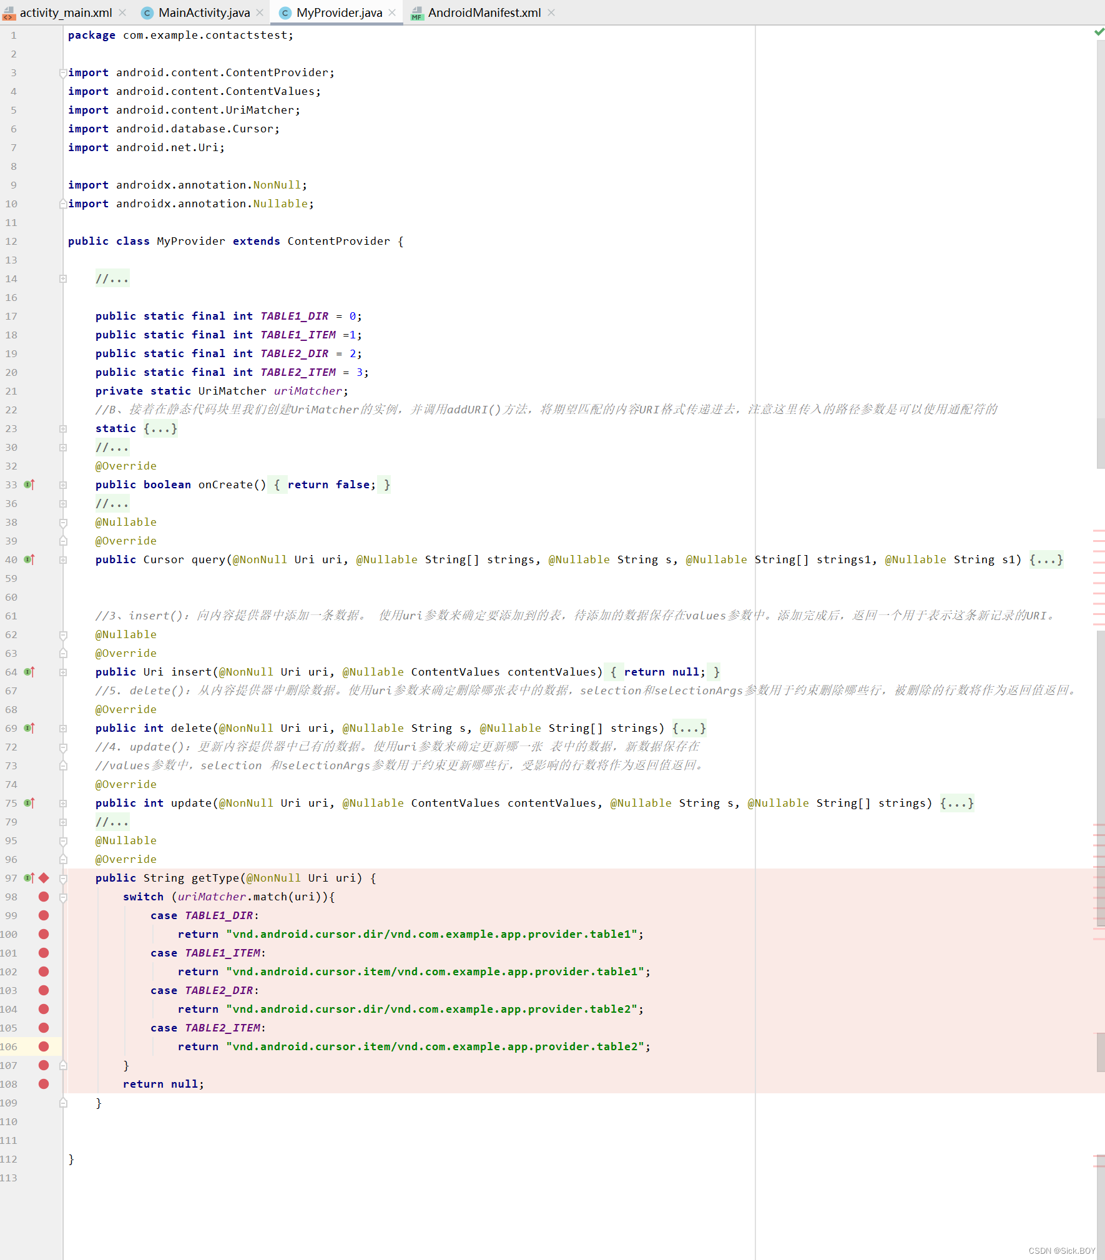
Task: Close the AndroidManifest.xml tab
Action: (551, 12)
